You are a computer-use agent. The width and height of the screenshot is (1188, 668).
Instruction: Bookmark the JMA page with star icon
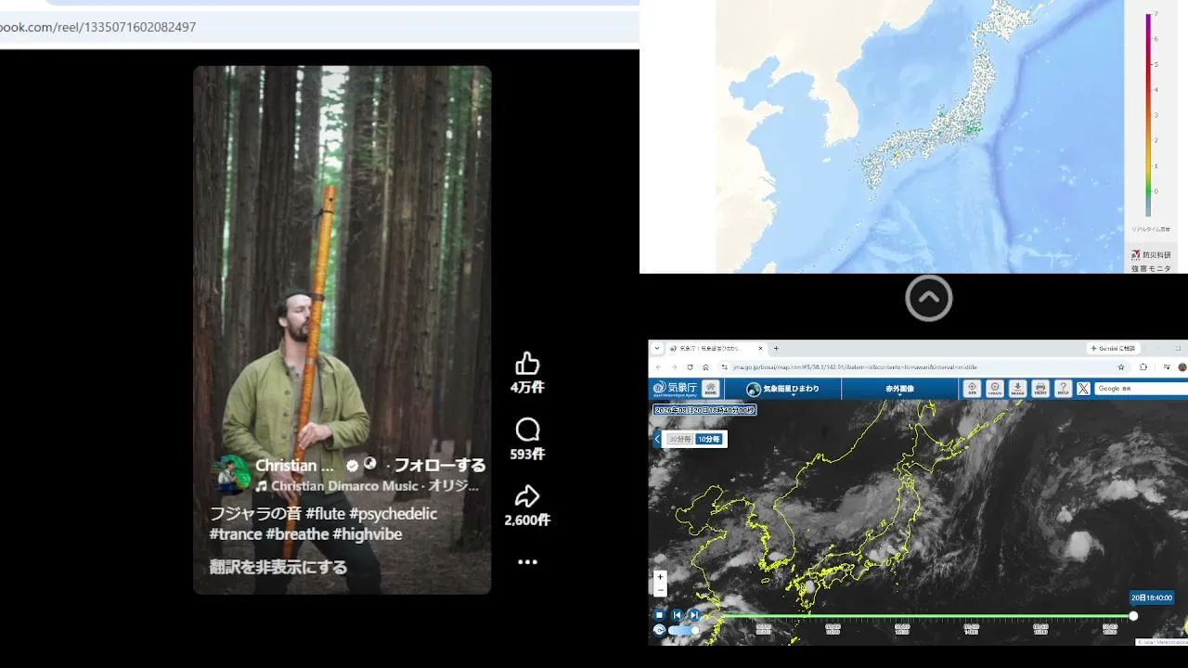pyautogui.click(x=1121, y=367)
